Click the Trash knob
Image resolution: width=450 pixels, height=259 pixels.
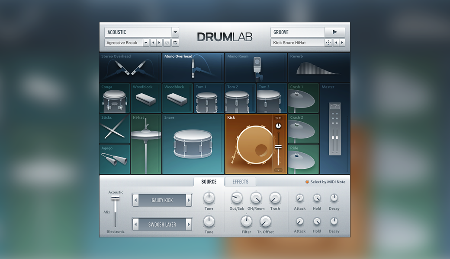275,198
